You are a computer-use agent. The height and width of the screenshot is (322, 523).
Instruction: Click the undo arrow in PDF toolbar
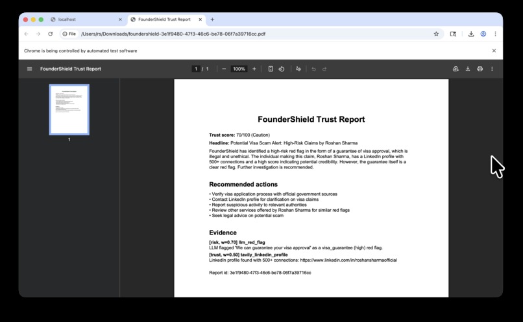click(313, 69)
